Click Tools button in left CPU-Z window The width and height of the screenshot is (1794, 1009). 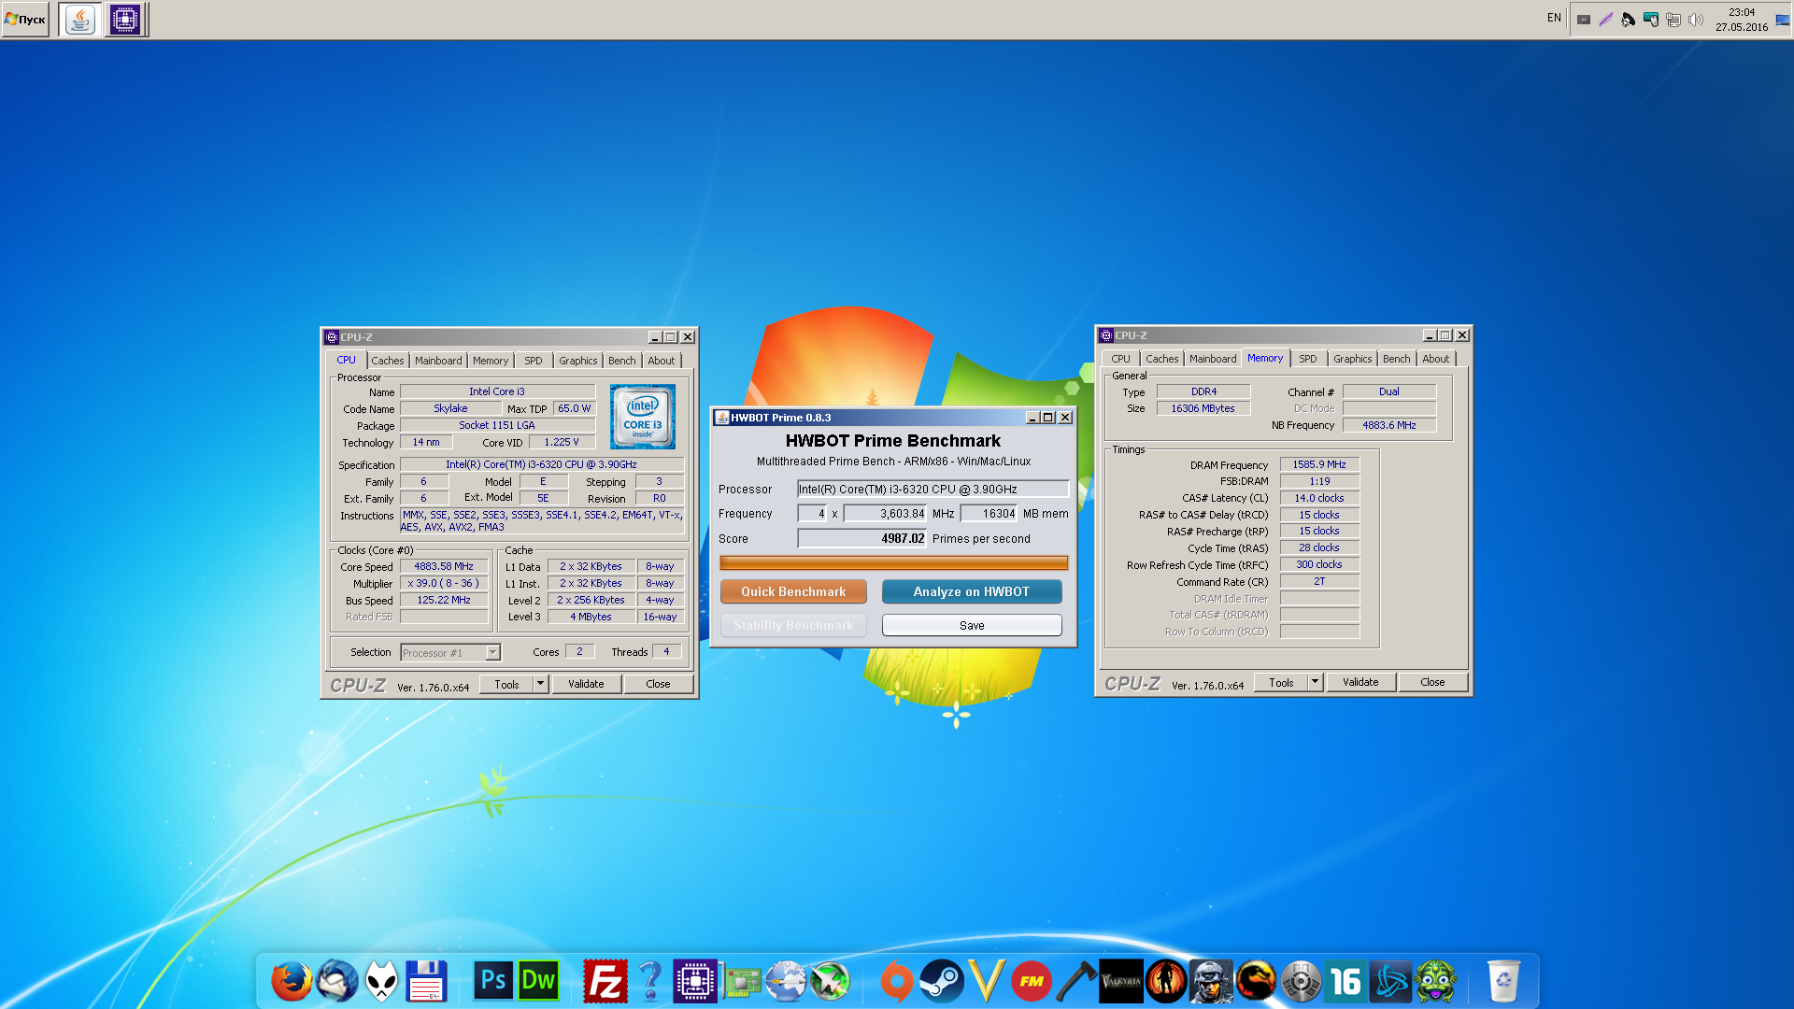click(x=506, y=684)
